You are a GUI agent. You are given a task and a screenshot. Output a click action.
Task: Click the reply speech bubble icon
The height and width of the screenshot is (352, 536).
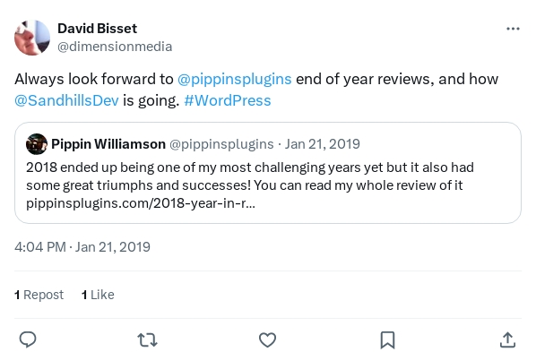[x=28, y=339]
